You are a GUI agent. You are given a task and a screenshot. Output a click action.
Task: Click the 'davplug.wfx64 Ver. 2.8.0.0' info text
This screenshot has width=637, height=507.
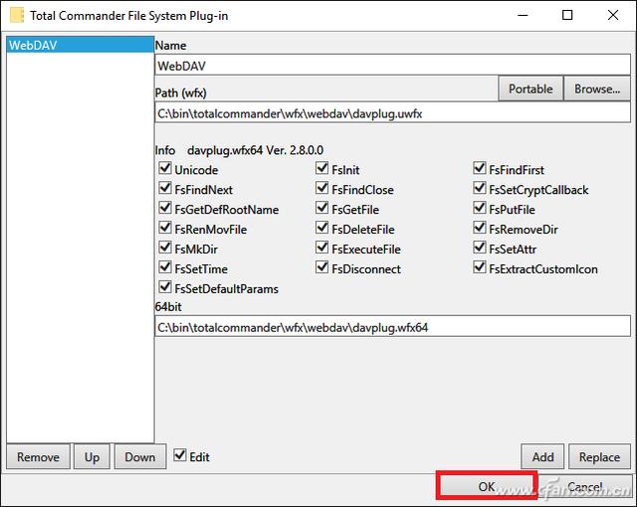coord(255,150)
